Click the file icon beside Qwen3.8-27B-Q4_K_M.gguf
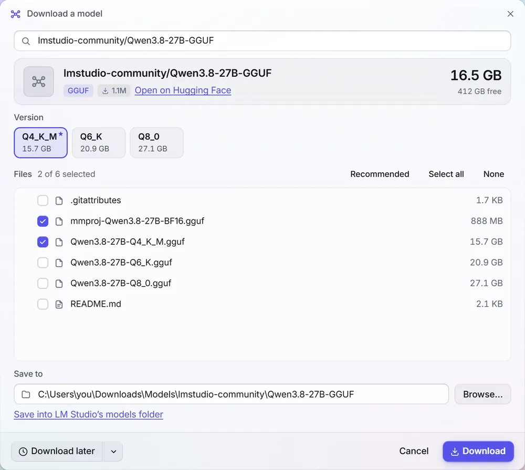This screenshot has width=525, height=470. tap(59, 242)
